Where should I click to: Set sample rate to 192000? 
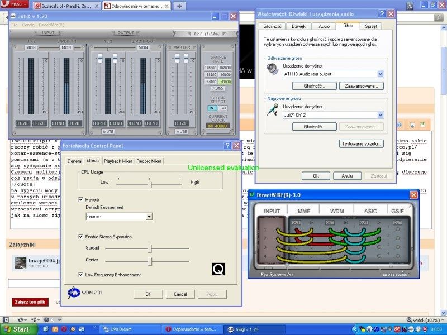coord(225,68)
